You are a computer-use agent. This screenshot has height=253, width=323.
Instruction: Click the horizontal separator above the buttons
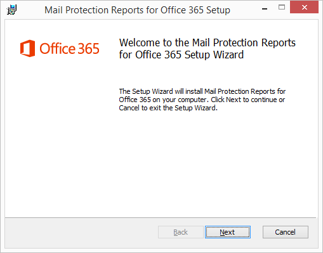click(x=161, y=217)
